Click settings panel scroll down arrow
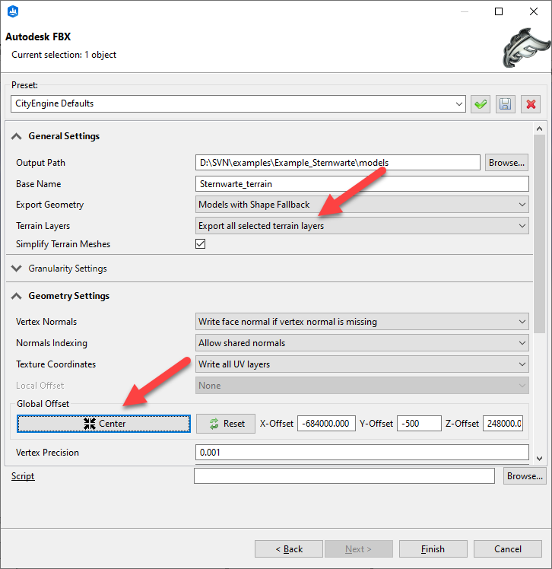The width and height of the screenshot is (552, 569). 539,459
